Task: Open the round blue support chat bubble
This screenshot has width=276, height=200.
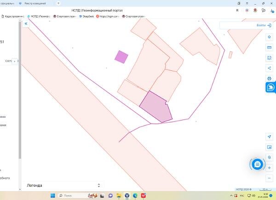Action: [x=257, y=164]
